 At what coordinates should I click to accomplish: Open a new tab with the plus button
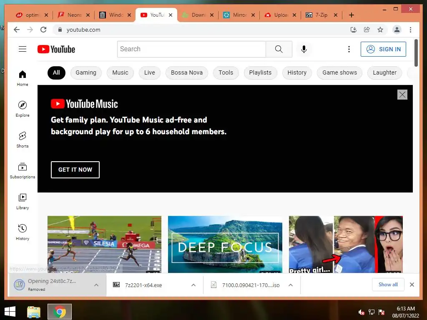[x=351, y=15]
